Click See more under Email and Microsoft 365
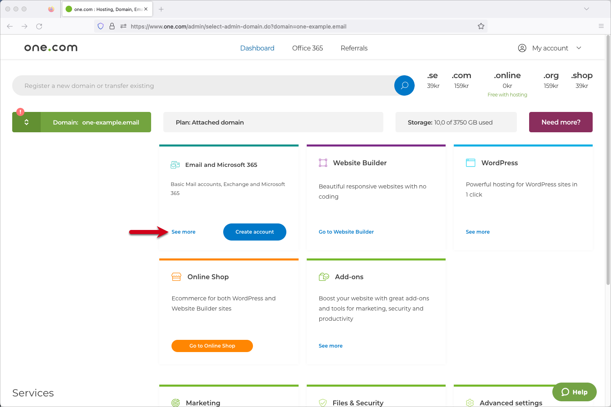Image resolution: width=611 pixels, height=407 pixels. [183, 232]
